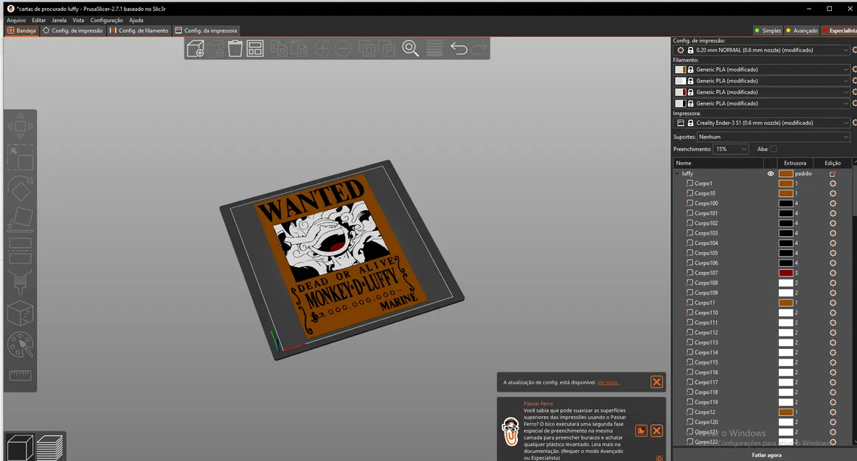857x461 pixels.
Task: Toggle the variable layer height icon
Action: point(434,49)
